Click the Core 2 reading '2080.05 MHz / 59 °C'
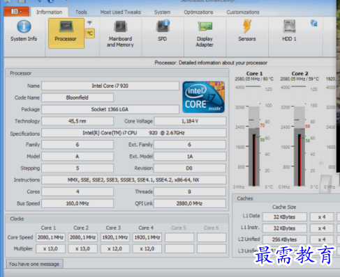Image resolution: width=340 pixels, height=277 pixels. click(x=300, y=79)
